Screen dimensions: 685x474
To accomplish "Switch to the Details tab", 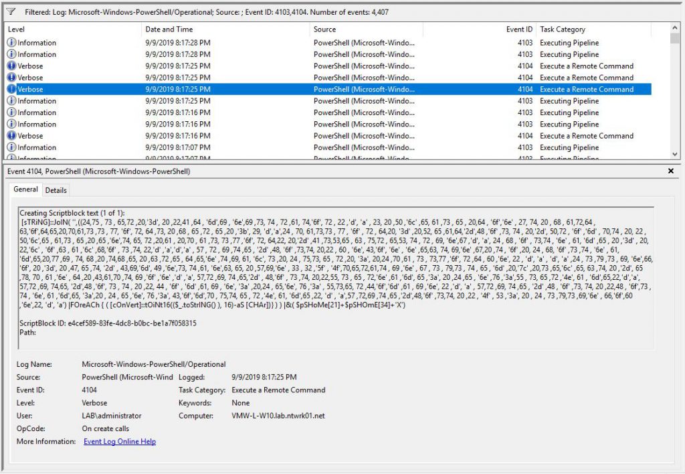I will tap(56, 189).
